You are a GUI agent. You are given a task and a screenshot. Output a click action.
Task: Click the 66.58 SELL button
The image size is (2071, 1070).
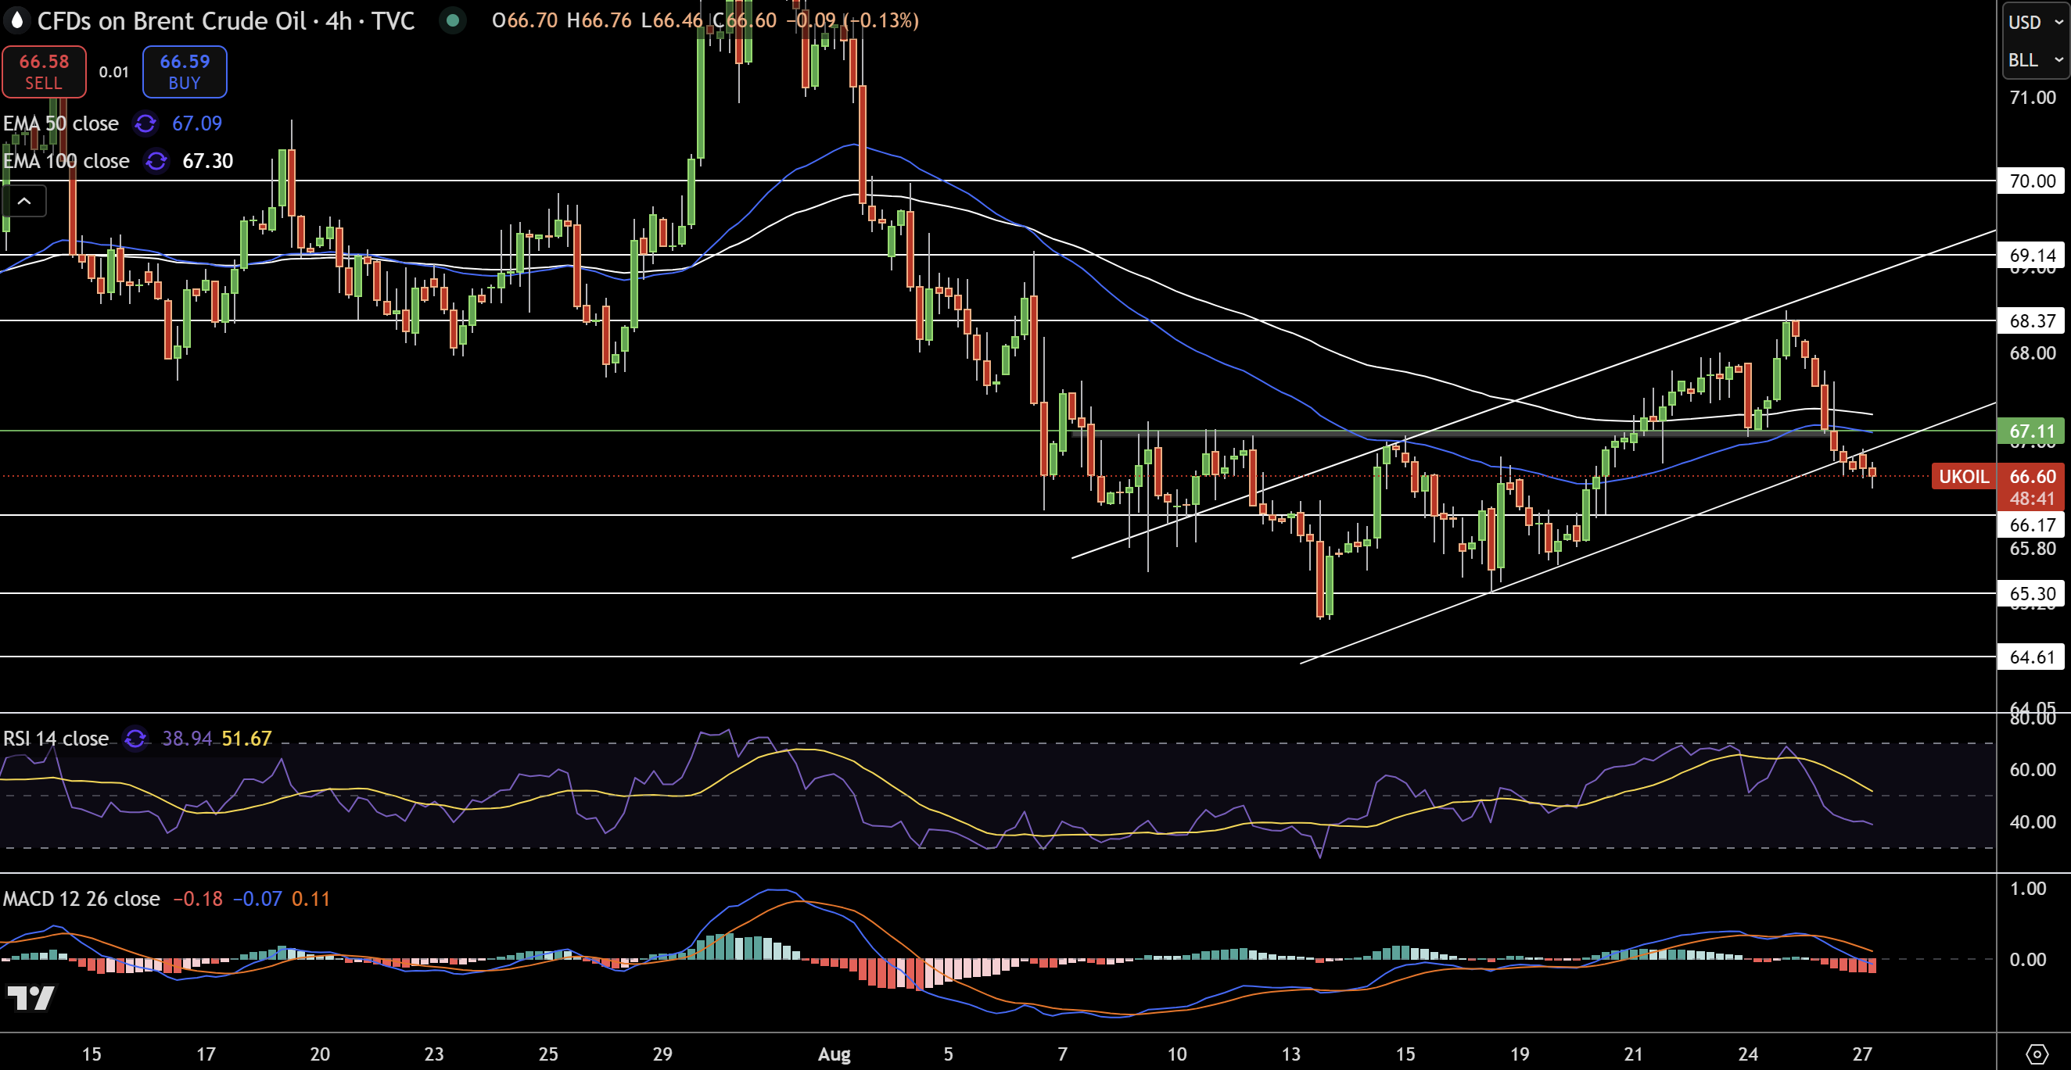click(44, 70)
